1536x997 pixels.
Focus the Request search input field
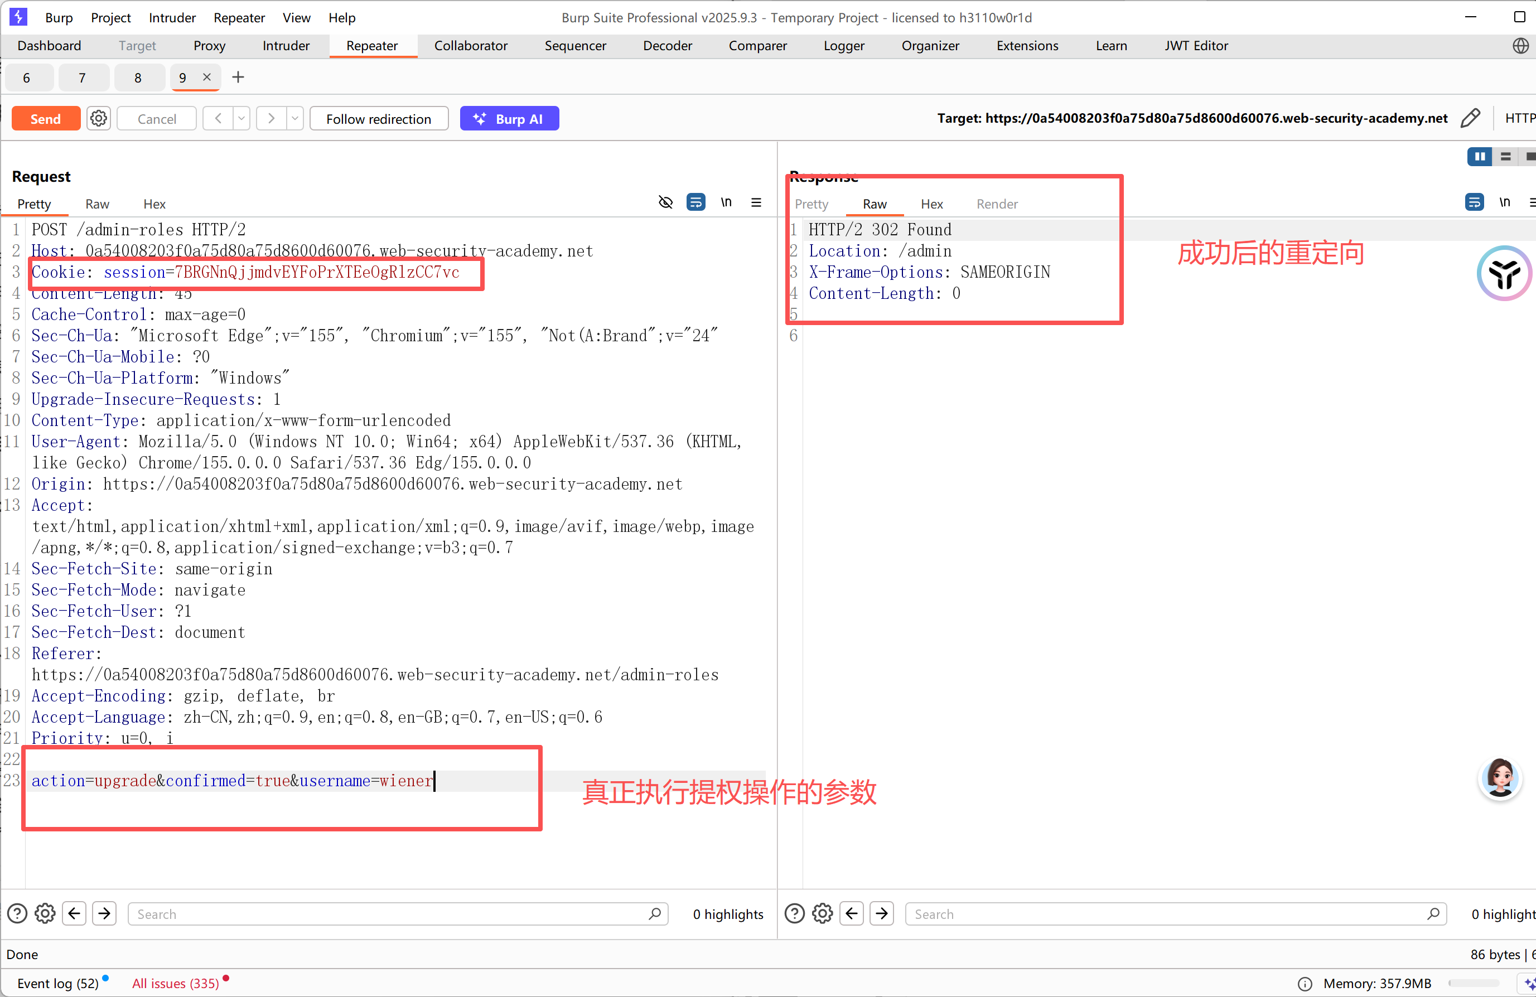click(398, 914)
